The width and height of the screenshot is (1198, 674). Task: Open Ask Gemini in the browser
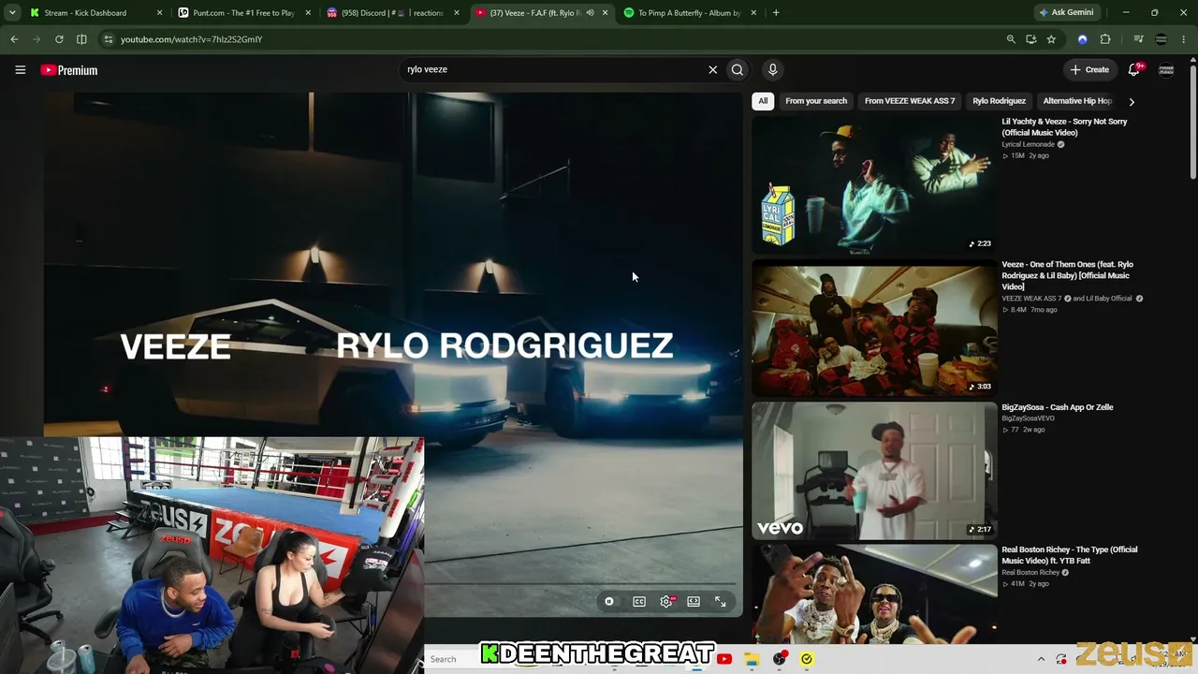coord(1066,13)
